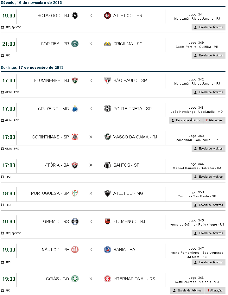This screenshot has width=228, height=295.
Task: Click the Vasco da Gama crest
Action: tap(107, 137)
